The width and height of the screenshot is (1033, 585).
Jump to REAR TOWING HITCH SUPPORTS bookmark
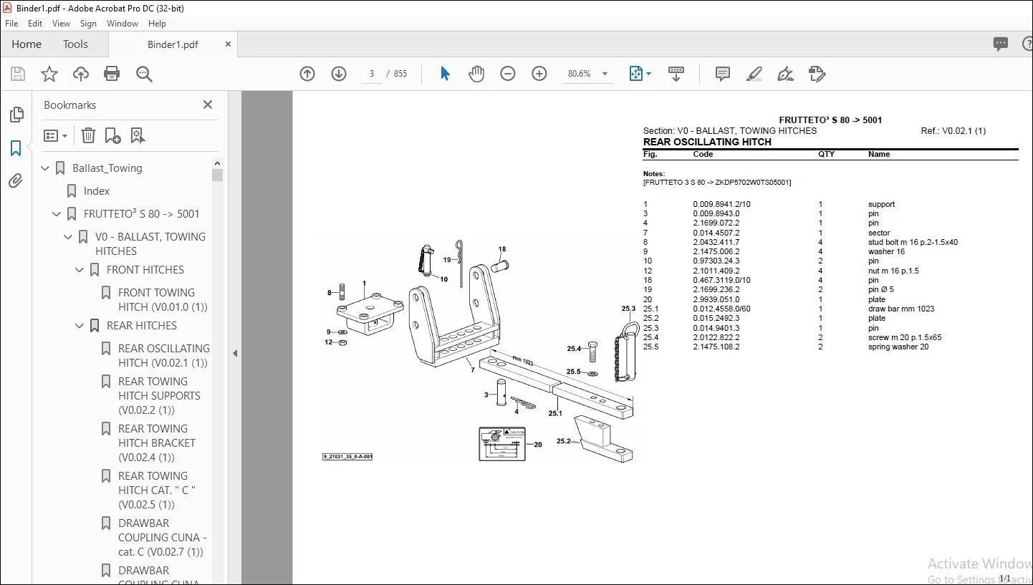click(159, 395)
